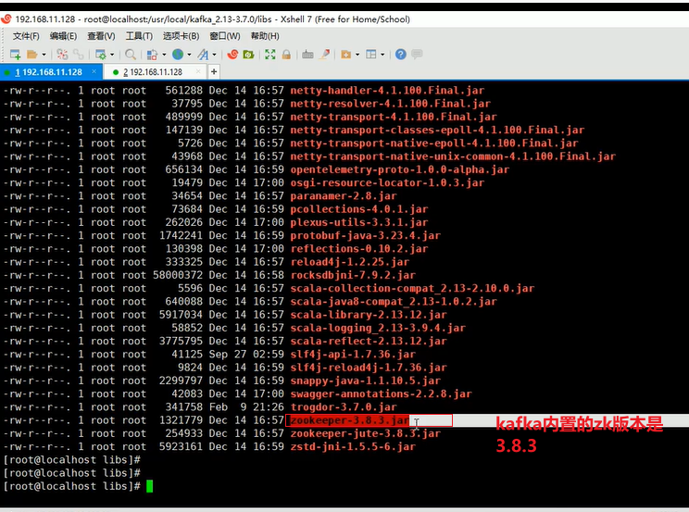Expand the layout dropdown arrow
This screenshot has width=689, height=512.
click(x=382, y=55)
